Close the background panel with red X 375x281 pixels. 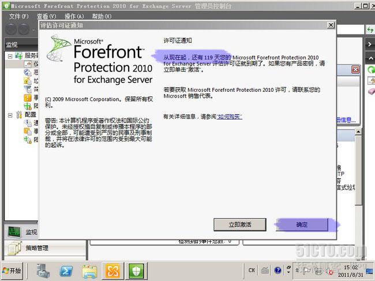tap(355, 70)
